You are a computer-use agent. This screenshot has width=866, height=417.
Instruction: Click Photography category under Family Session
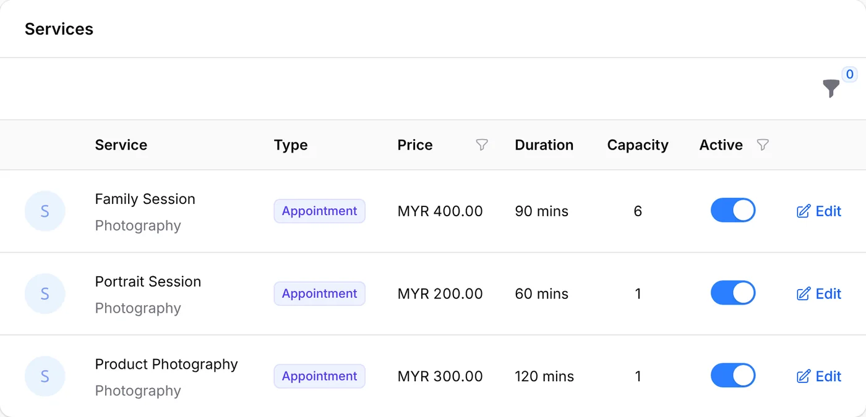[138, 225]
